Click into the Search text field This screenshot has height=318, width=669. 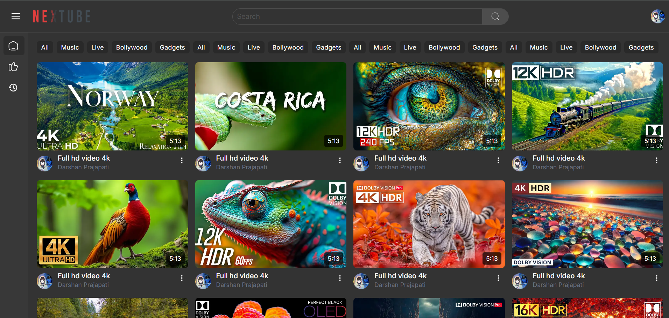point(357,16)
